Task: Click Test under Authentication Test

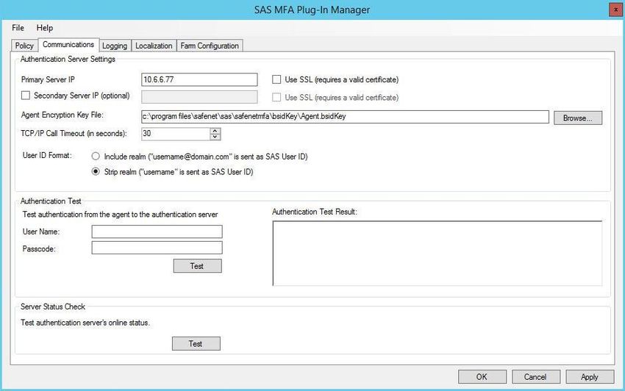Action: pos(197,266)
